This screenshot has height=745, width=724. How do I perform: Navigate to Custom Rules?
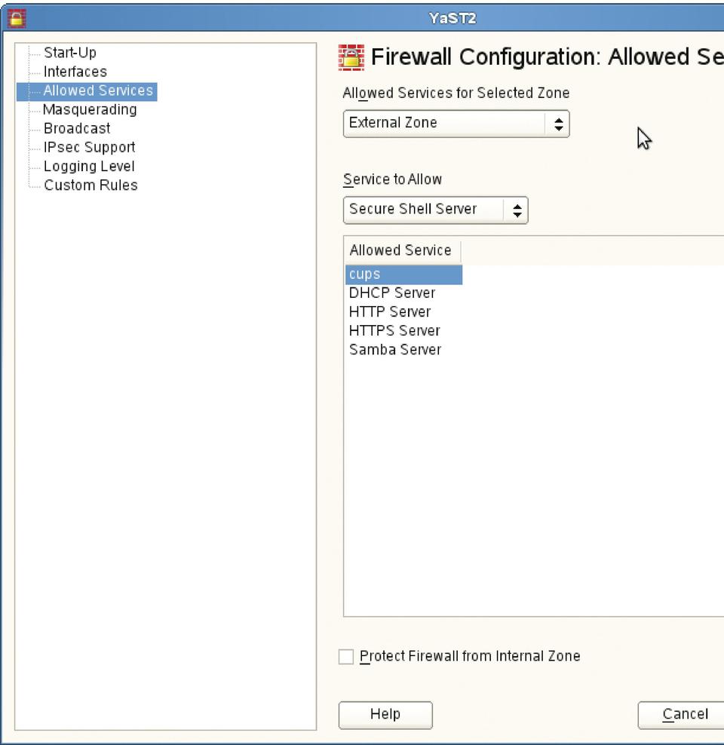90,185
